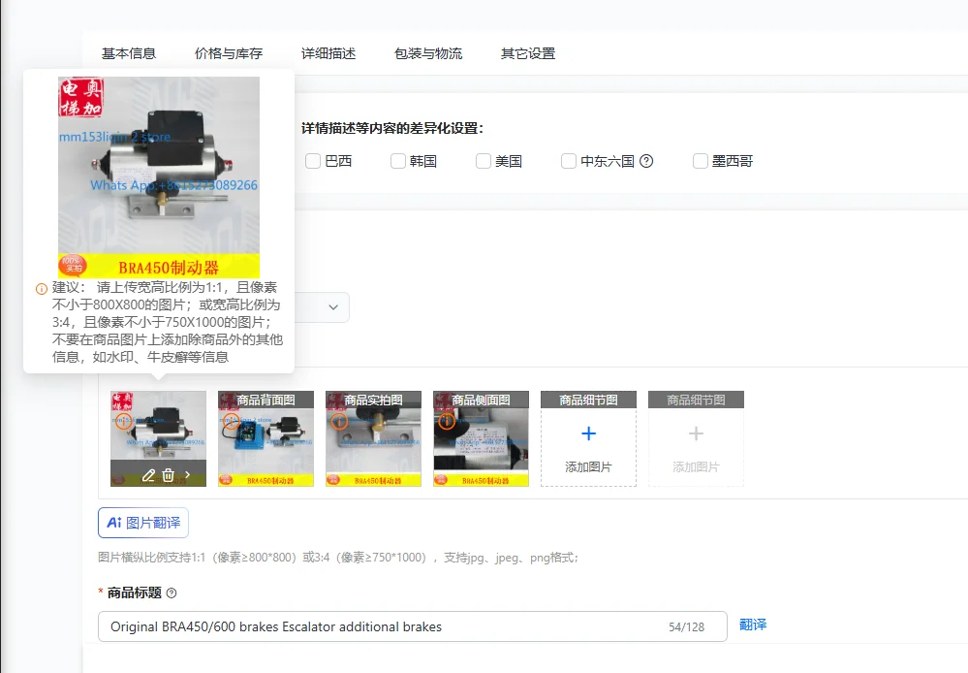Click warning icon on 商品实拍图 thumbnail
The image size is (968, 673).
click(x=339, y=422)
